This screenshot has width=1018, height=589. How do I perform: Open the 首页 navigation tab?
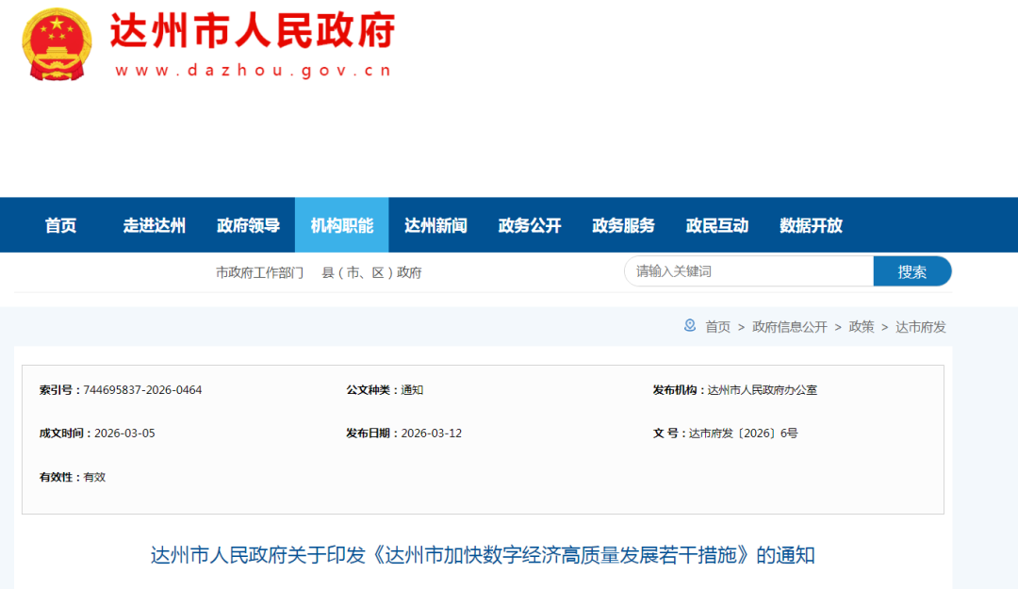60,224
